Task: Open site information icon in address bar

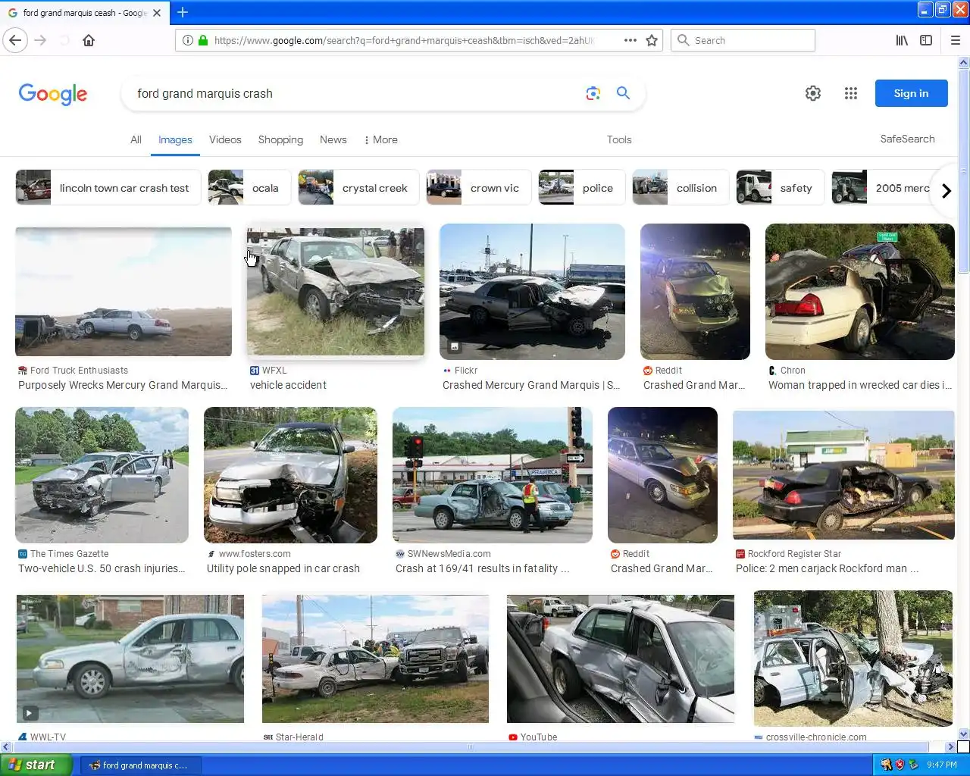Action: 188,40
